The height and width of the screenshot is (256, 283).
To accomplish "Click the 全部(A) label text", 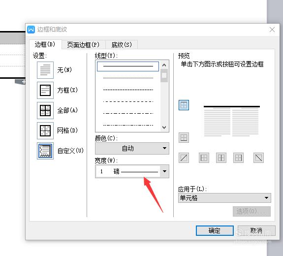I will pos(67,110).
